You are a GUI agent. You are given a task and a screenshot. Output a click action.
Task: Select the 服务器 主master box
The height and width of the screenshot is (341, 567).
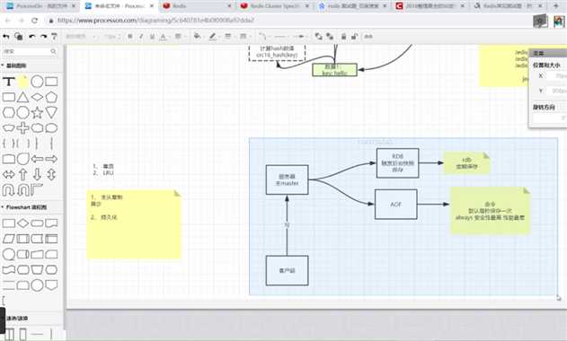(x=288, y=179)
